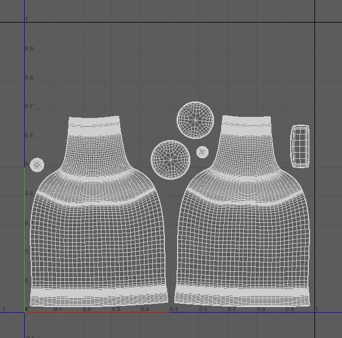Click the 0.8 label on the vertical axis
The height and width of the screenshot is (338, 342).
point(29,78)
